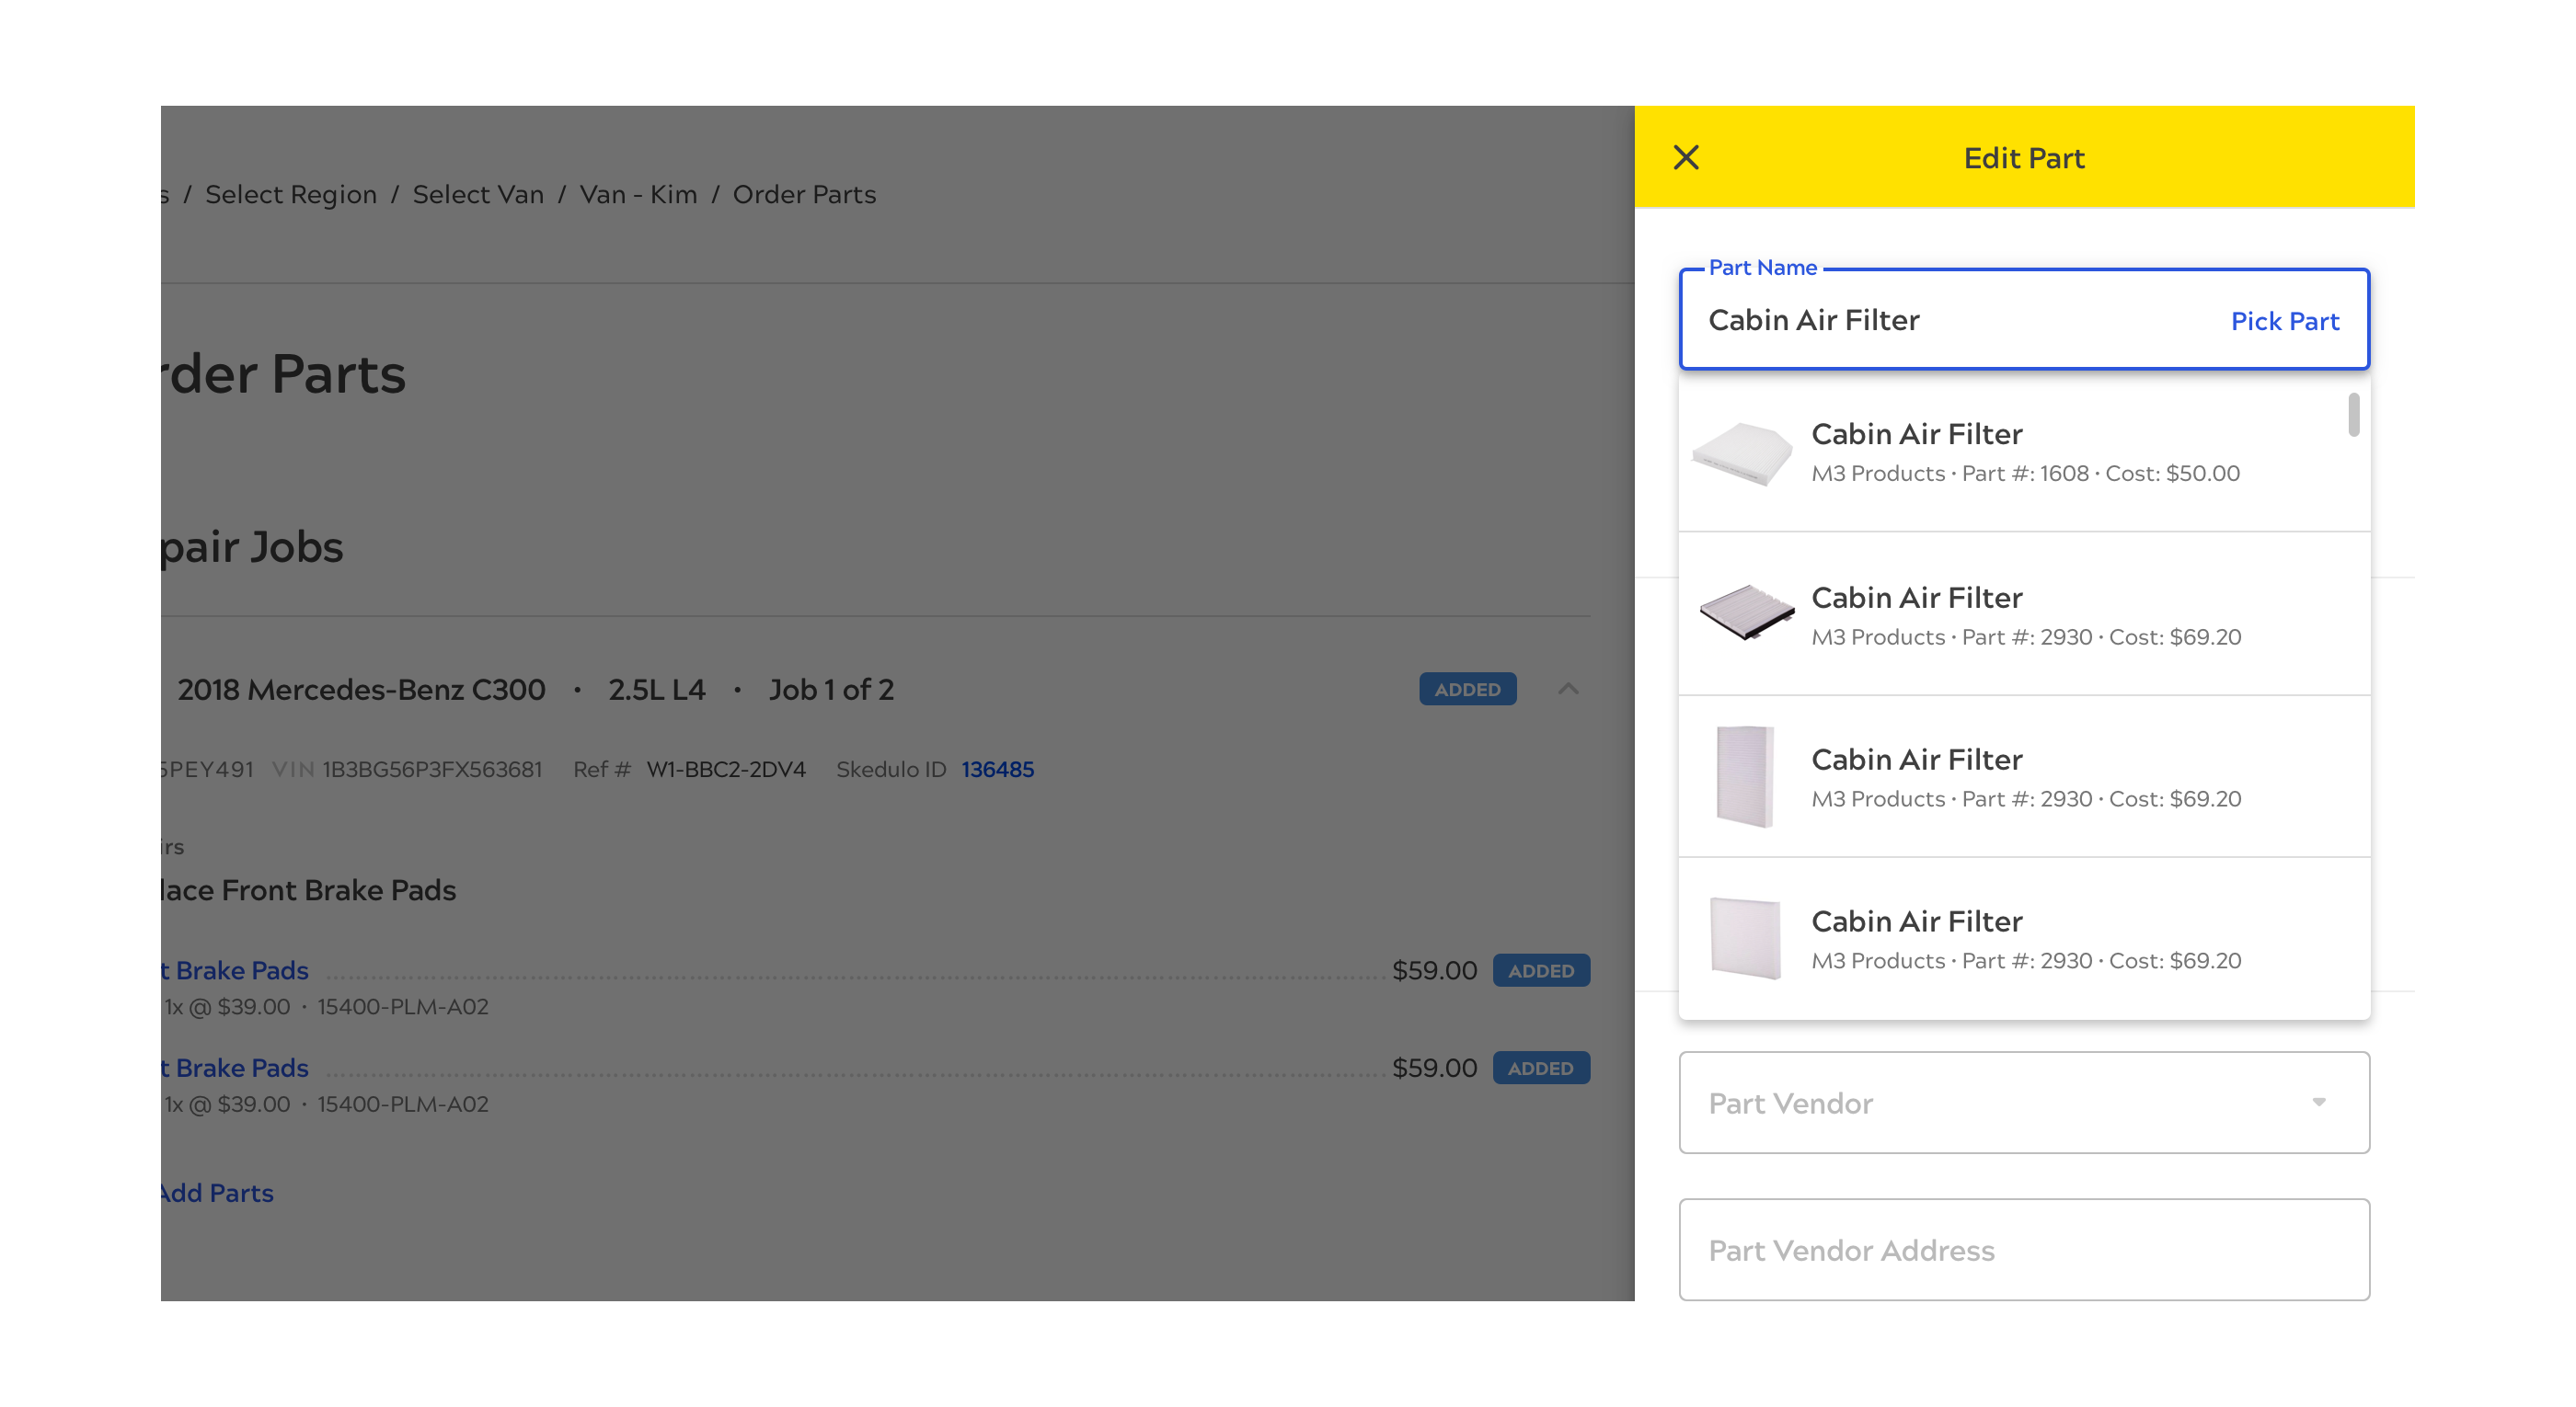The width and height of the screenshot is (2576, 1407).
Task: Click the ADDED badge on Job 1
Action: click(x=1467, y=690)
